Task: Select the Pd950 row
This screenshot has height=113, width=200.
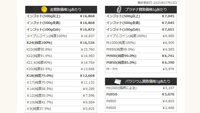Action: point(141,95)
